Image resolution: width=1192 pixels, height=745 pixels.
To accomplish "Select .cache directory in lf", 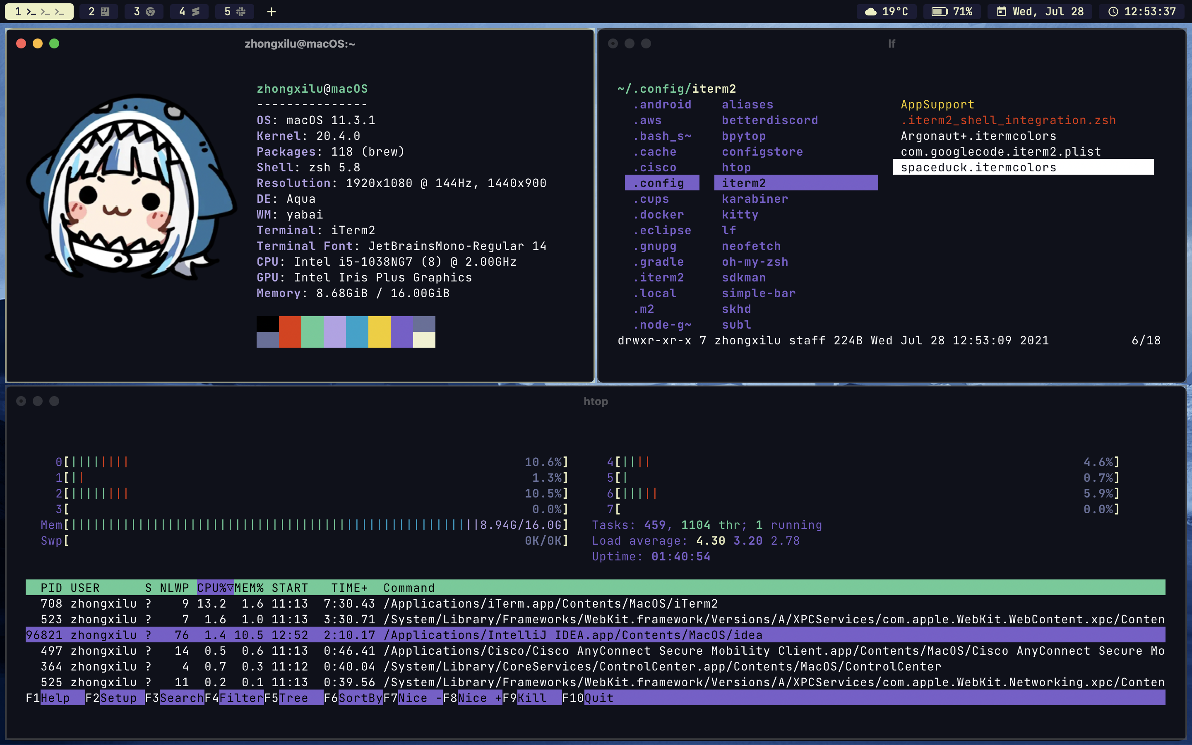I will pos(655,152).
